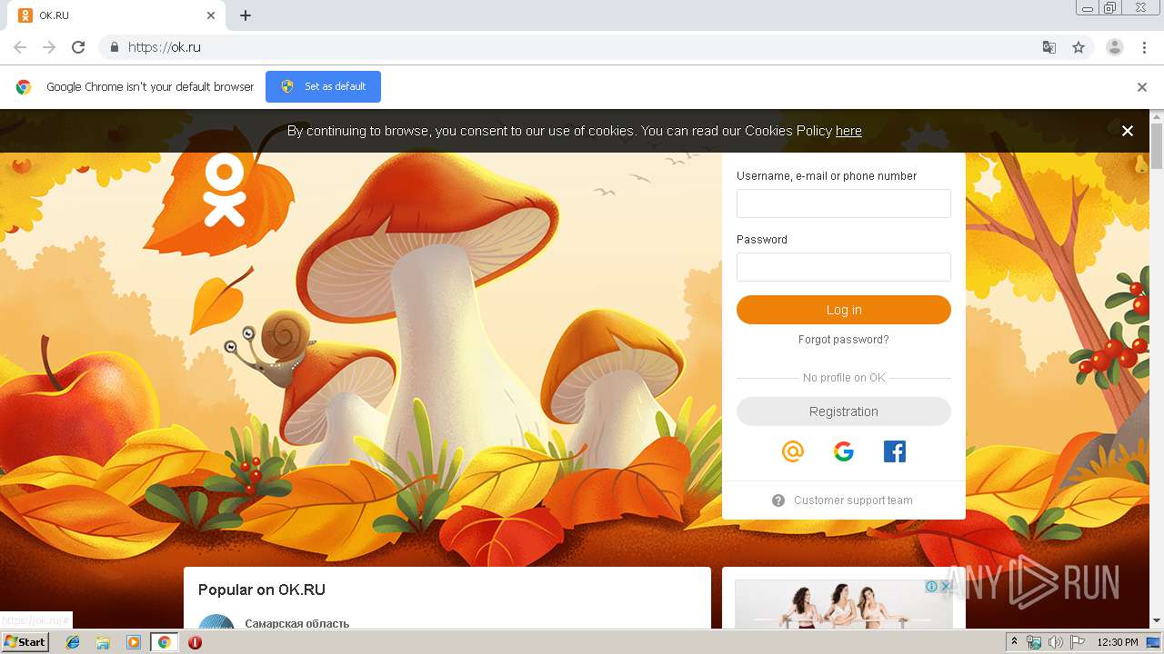This screenshot has width=1164, height=654.
Task: Click the page vertical scrollbar thumb
Action: (1157, 145)
